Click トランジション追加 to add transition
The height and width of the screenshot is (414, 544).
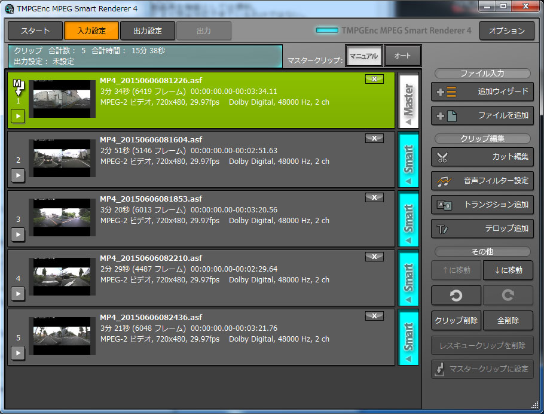click(x=482, y=205)
